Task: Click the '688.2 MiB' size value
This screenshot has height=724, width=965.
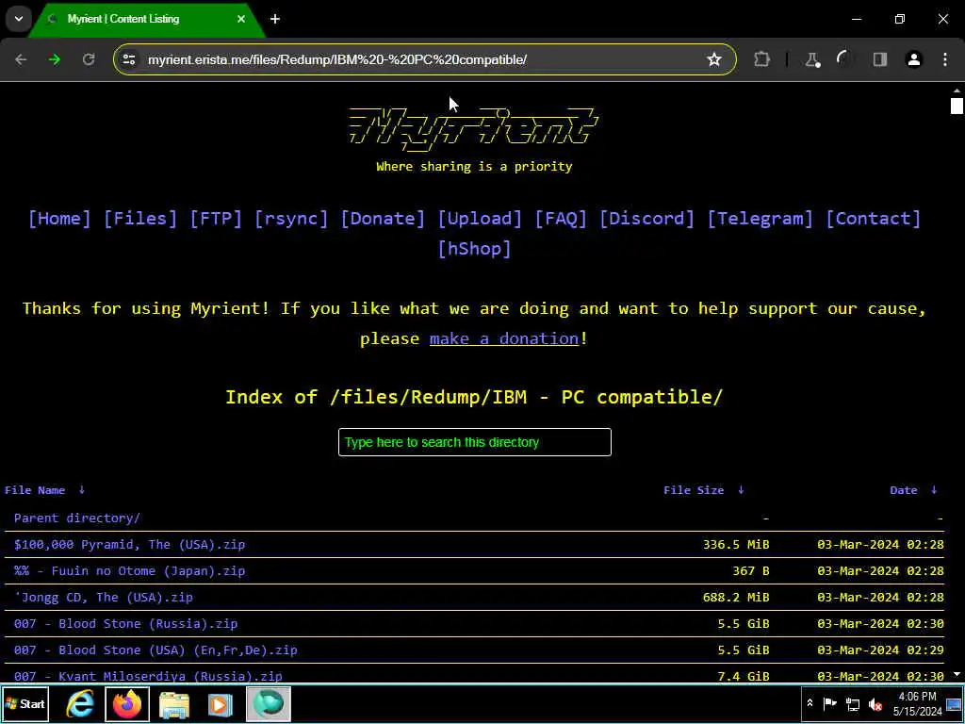Action: pos(736,597)
